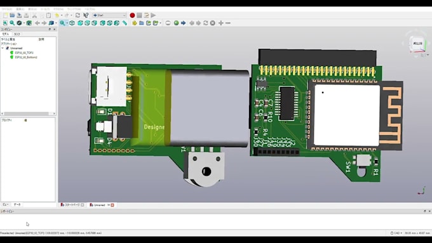Set isometric view icon
This screenshot has width=432, height=243.
coord(72,23)
